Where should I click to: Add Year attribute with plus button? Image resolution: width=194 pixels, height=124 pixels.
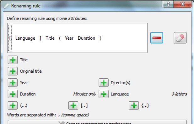click(13, 82)
